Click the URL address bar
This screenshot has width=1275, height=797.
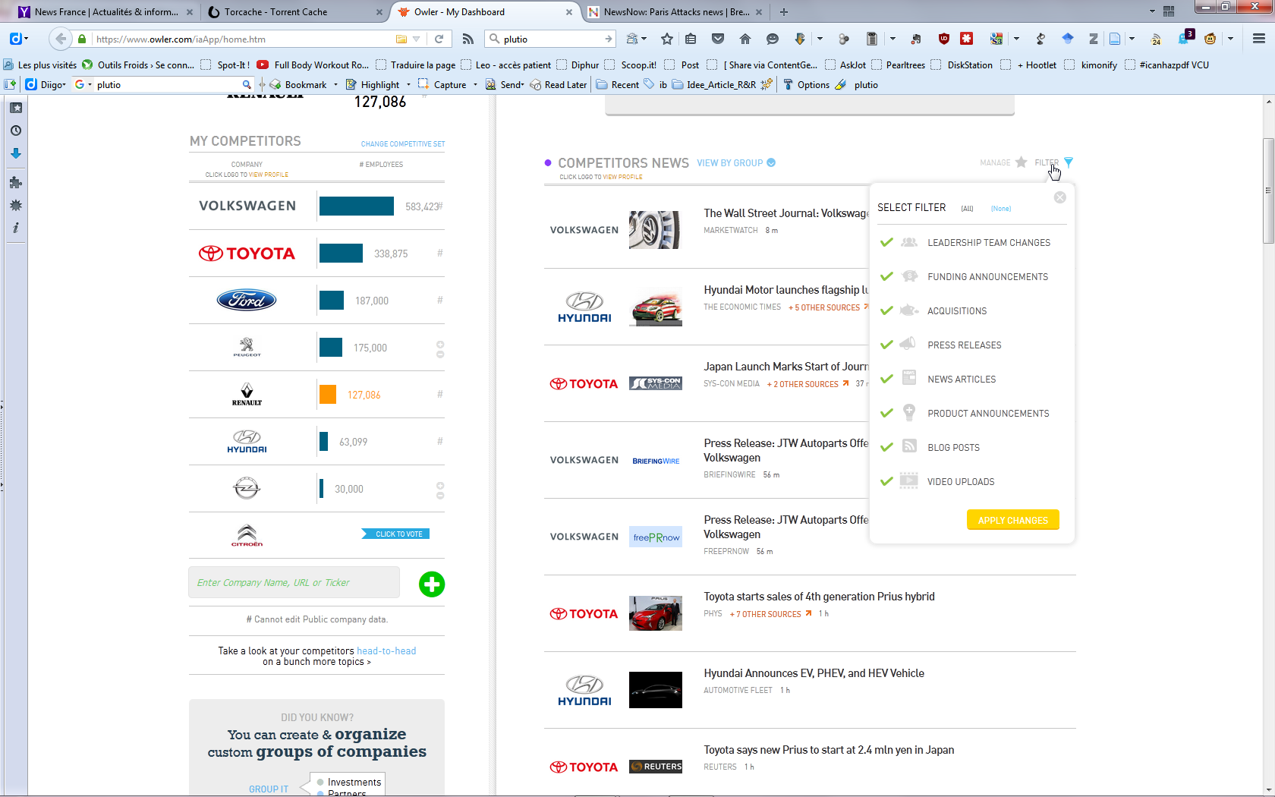pyautogui.click(x=243, y=39)
